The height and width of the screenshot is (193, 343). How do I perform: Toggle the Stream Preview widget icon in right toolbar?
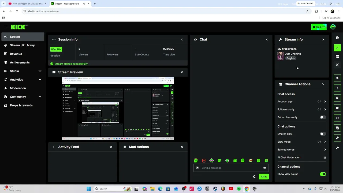pyautogui.click(x=337, y=78)
